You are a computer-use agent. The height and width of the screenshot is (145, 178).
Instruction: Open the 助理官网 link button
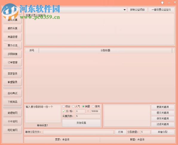click(x=13, y=113)
